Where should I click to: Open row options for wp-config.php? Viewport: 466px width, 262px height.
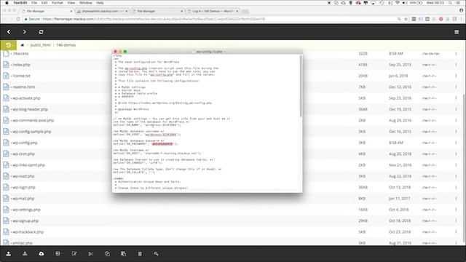(x=456, y=143)
